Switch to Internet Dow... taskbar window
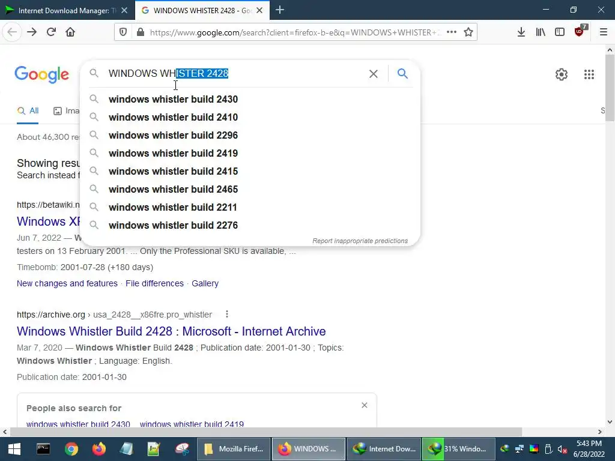The width and height of the screenshot is (615, 461). tap(384, 449)
